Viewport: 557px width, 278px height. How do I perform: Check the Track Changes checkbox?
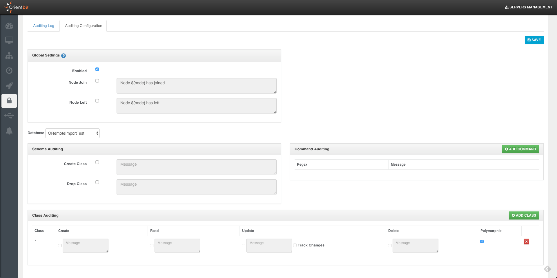pyautogui.click(x=295, y=245)
